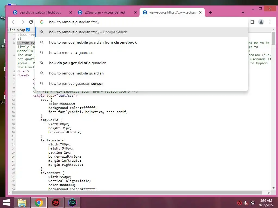This screenshot has height=208, width=278.
Task: Open a new tab with the plus button
Action: pyautogui.click(x=211, y=12)
